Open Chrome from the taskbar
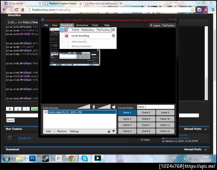 coord(72,158)
